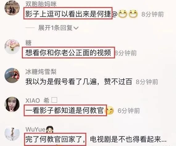Viewport: 176px width, 146px height.
Task: Select comment 一看影子都知道是何教官
Action: 64,111
